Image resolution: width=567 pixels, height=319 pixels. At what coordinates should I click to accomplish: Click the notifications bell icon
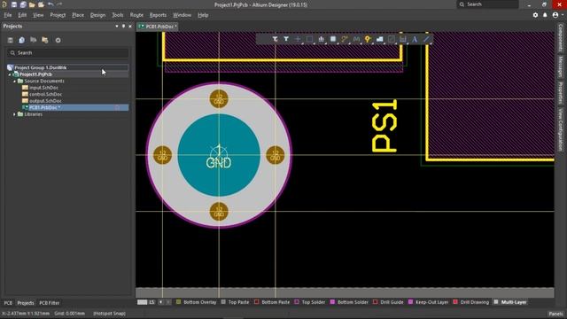(x=545, y=15)
